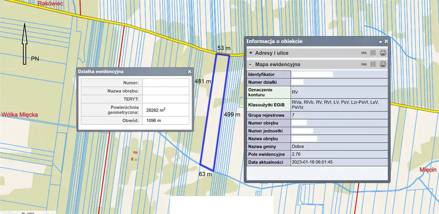Click the Wólka Mlęcka map label
The width and height of the screenshot is (439, 214).
coord(19,115)
